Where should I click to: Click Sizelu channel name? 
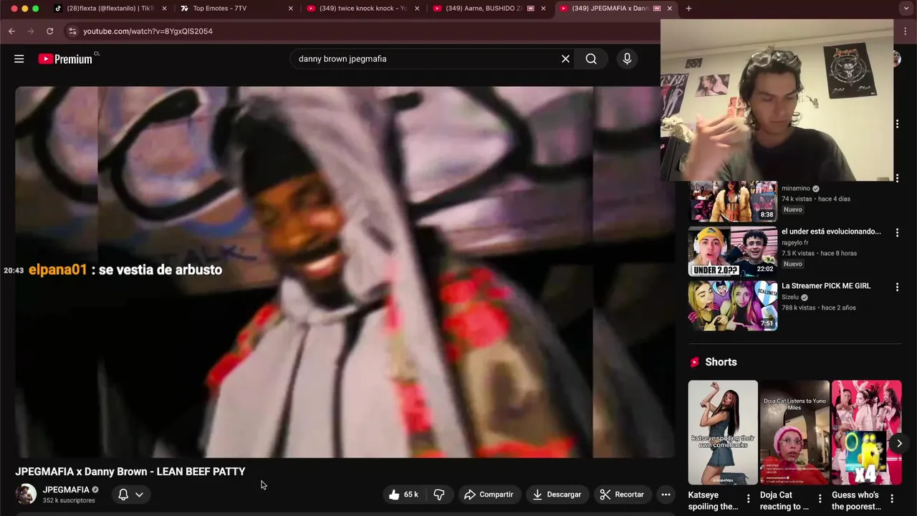tap(791, 297)
